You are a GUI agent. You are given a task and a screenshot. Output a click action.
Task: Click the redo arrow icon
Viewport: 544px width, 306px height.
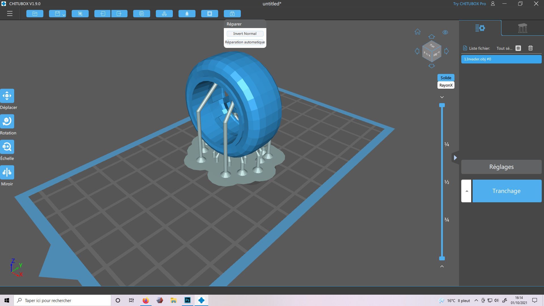[x=119, y=14]
